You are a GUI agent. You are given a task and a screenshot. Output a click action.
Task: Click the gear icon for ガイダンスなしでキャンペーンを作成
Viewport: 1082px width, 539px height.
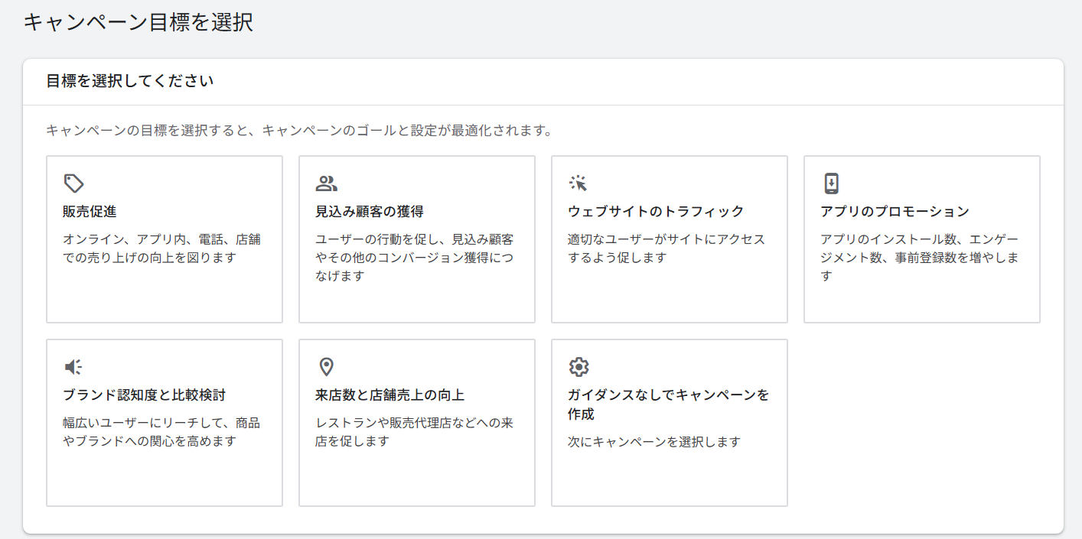click(x=578, y=367)
